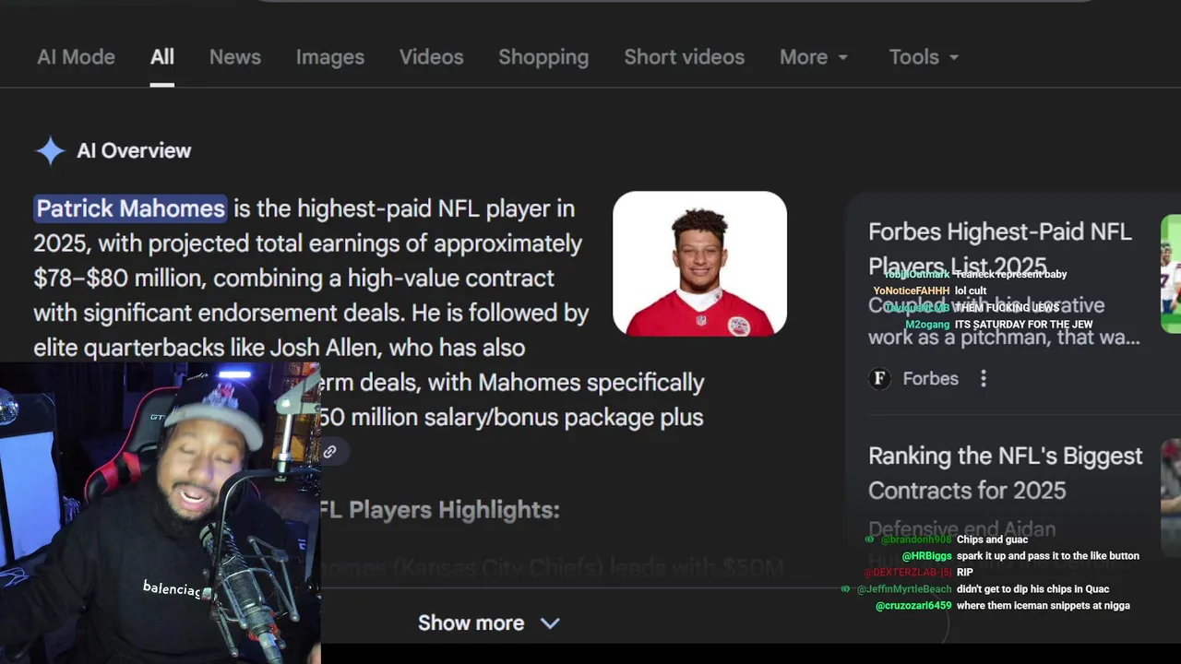This screenshot has height=664, width=1181.
Task: Open the Patrick Mahomes photo thumbnail
Action: 699,263
